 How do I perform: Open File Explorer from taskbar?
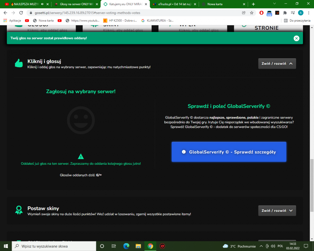(138, 246)
